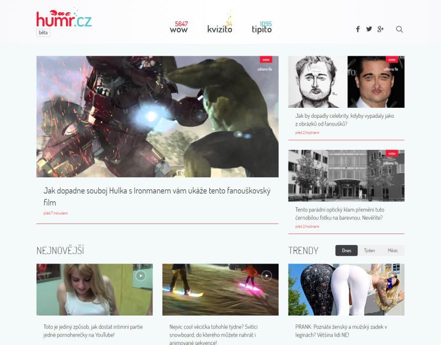Screen dimensions: 441x345
Task: Click 'před 2 hodinami' under celebrity drawings article
Action: click(x=307, y=133)
